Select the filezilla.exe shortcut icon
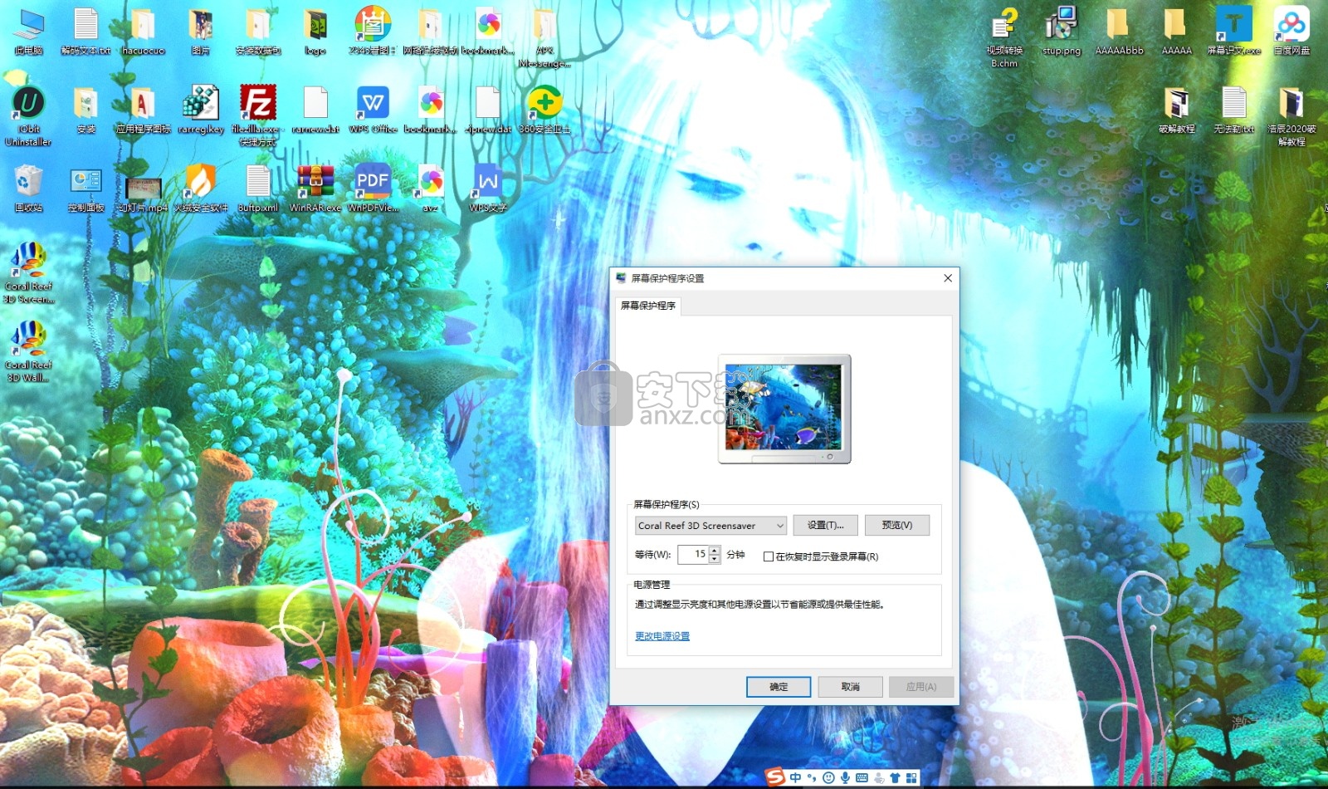 tap(257, 115)
